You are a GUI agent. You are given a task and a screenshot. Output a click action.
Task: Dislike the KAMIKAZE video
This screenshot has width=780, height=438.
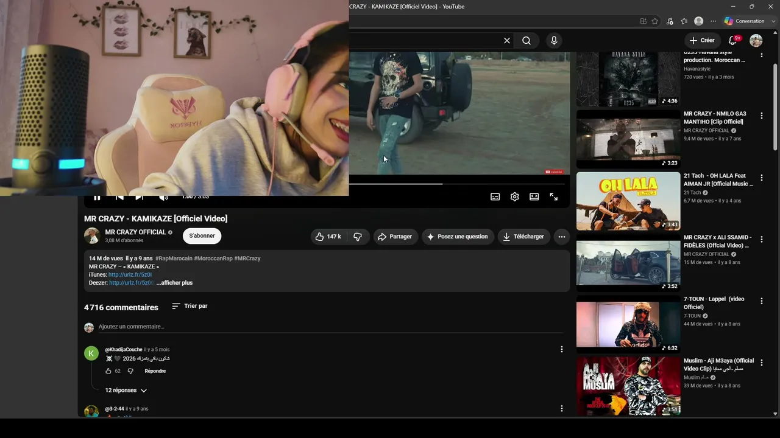click(x=358, y=237)
